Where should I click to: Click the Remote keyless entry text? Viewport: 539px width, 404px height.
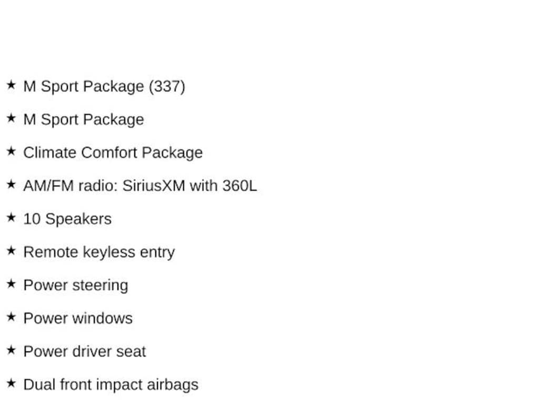pyautogui.click(x=99, y=252)
